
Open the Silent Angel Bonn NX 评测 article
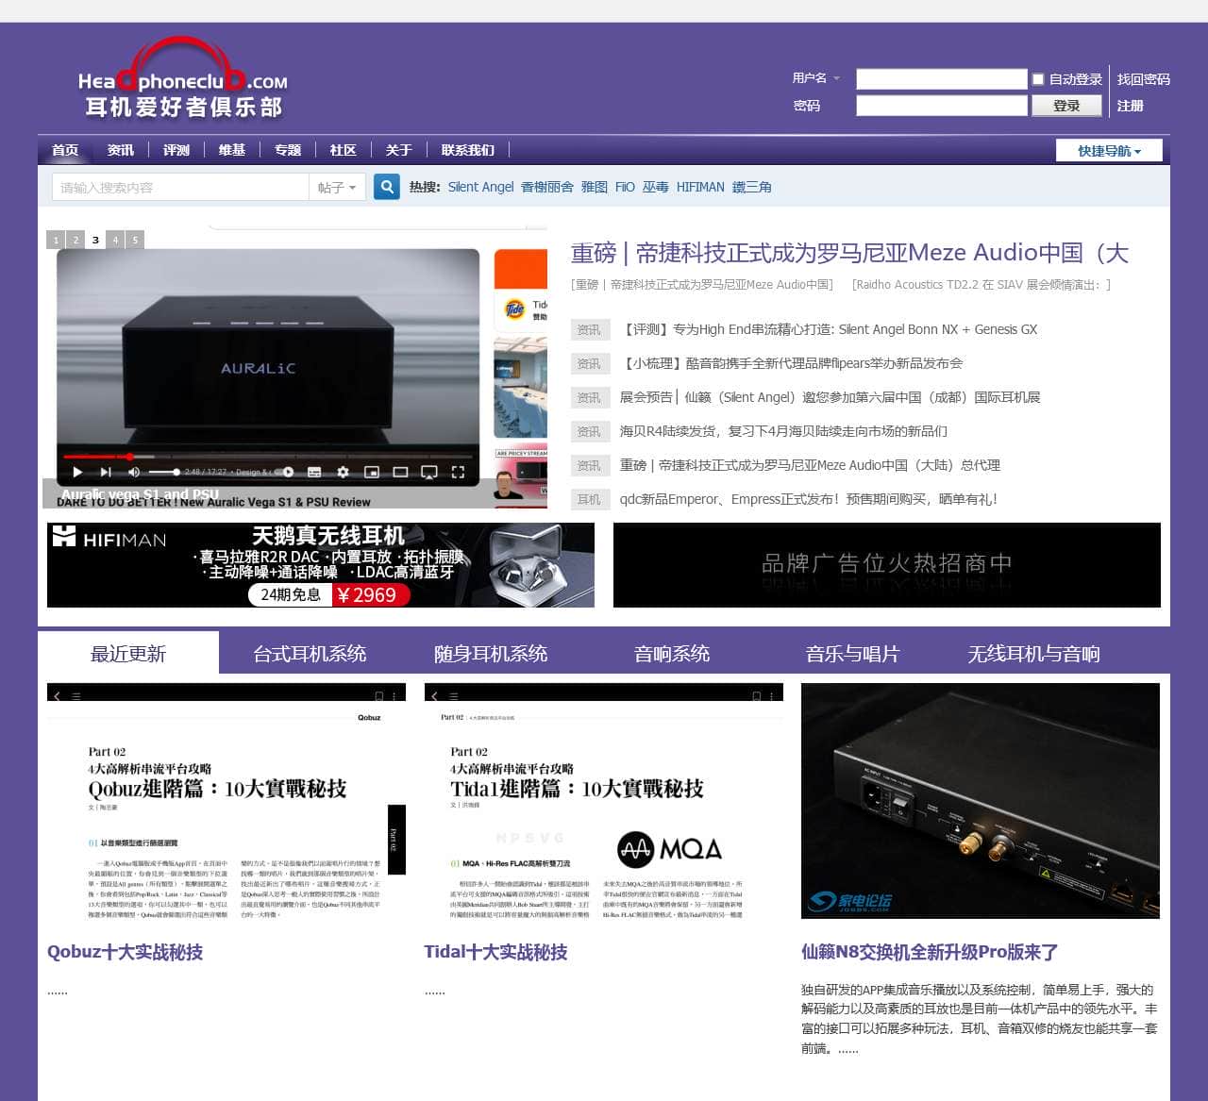829,329
